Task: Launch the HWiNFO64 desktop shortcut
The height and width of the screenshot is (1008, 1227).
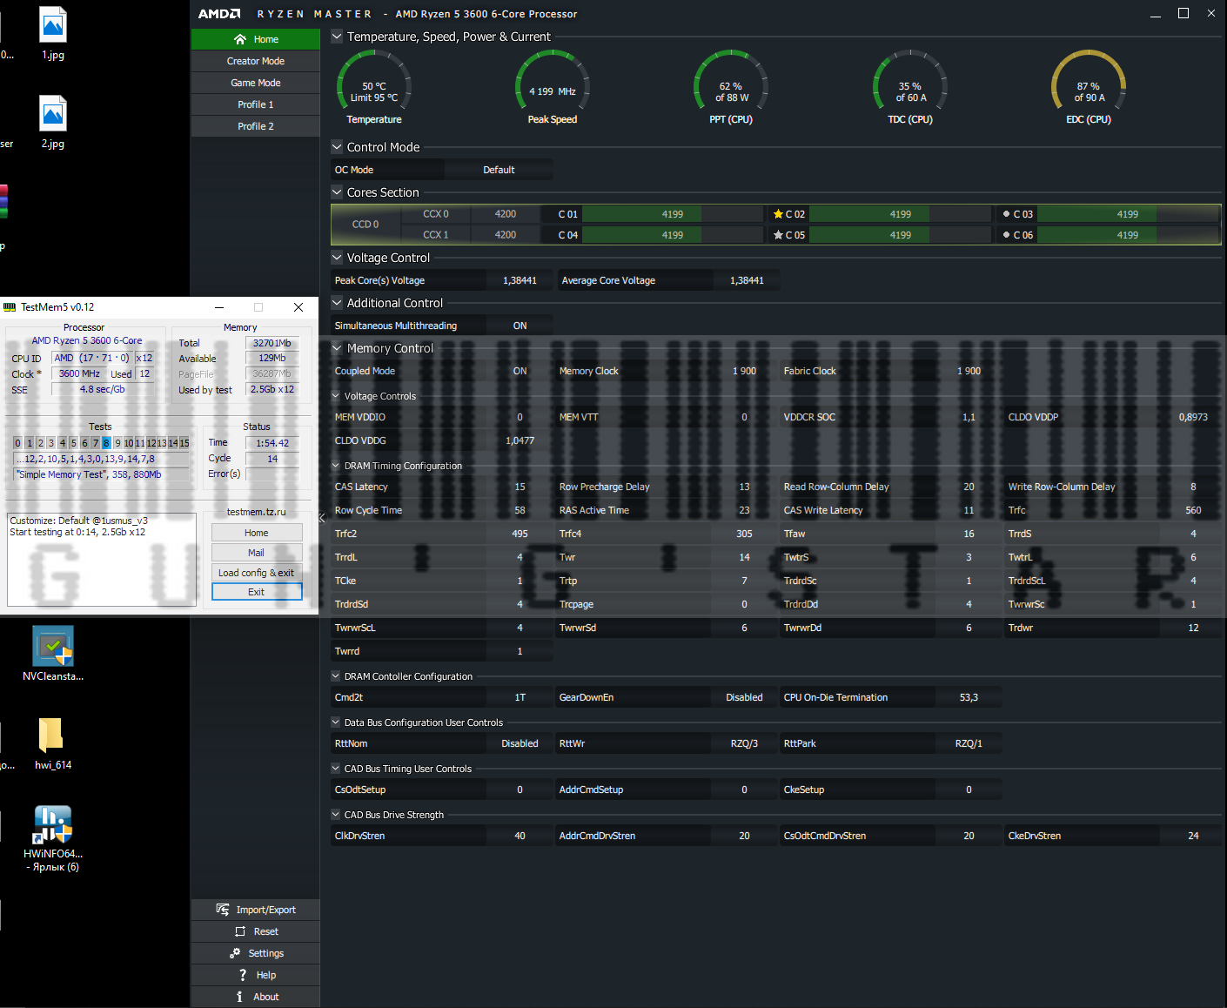Action: pos(53,837)
